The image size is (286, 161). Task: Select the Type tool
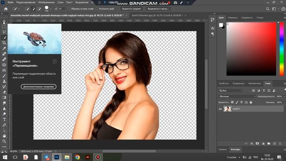[x=4, y=119]
